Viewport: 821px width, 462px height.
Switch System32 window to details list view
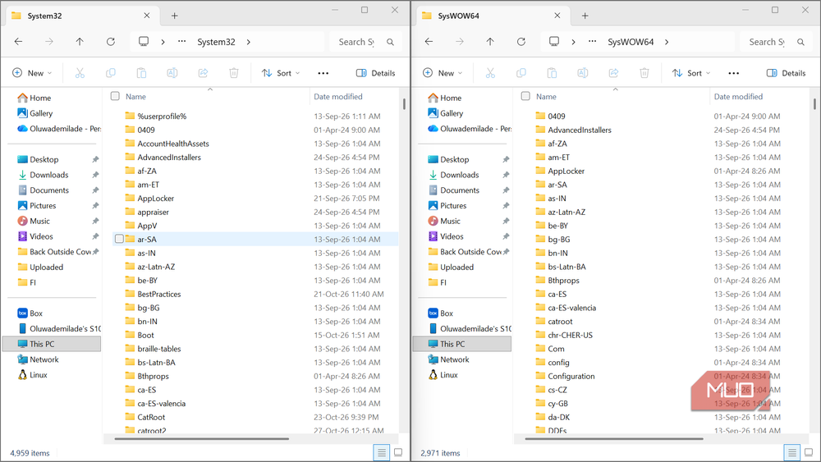[382, 453]
